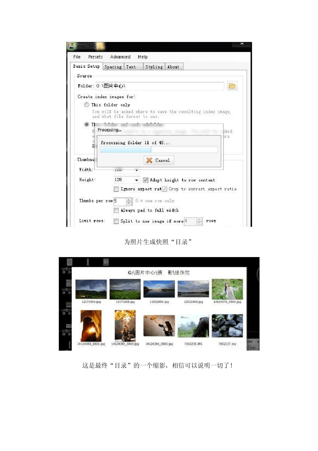This screenshot has width=318, height=451.
Task: Click the Limit rows number field
Action: [190, 221]
